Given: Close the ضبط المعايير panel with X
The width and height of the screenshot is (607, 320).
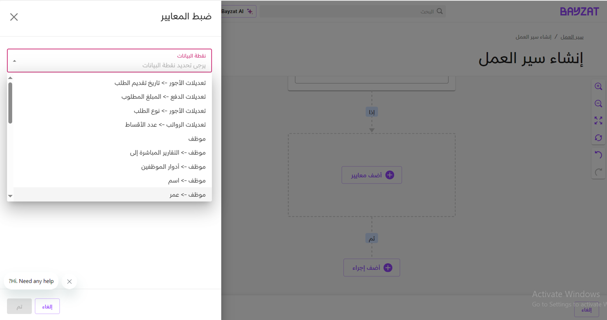Looking at the screenshot, I should pos(14,17).
